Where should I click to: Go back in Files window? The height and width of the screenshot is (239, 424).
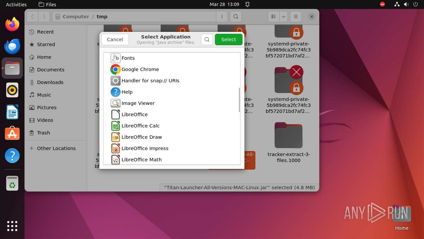coord(32,17)
